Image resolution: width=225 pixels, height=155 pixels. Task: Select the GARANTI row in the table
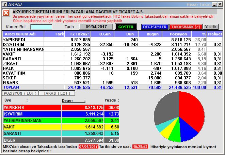(112, 59)
